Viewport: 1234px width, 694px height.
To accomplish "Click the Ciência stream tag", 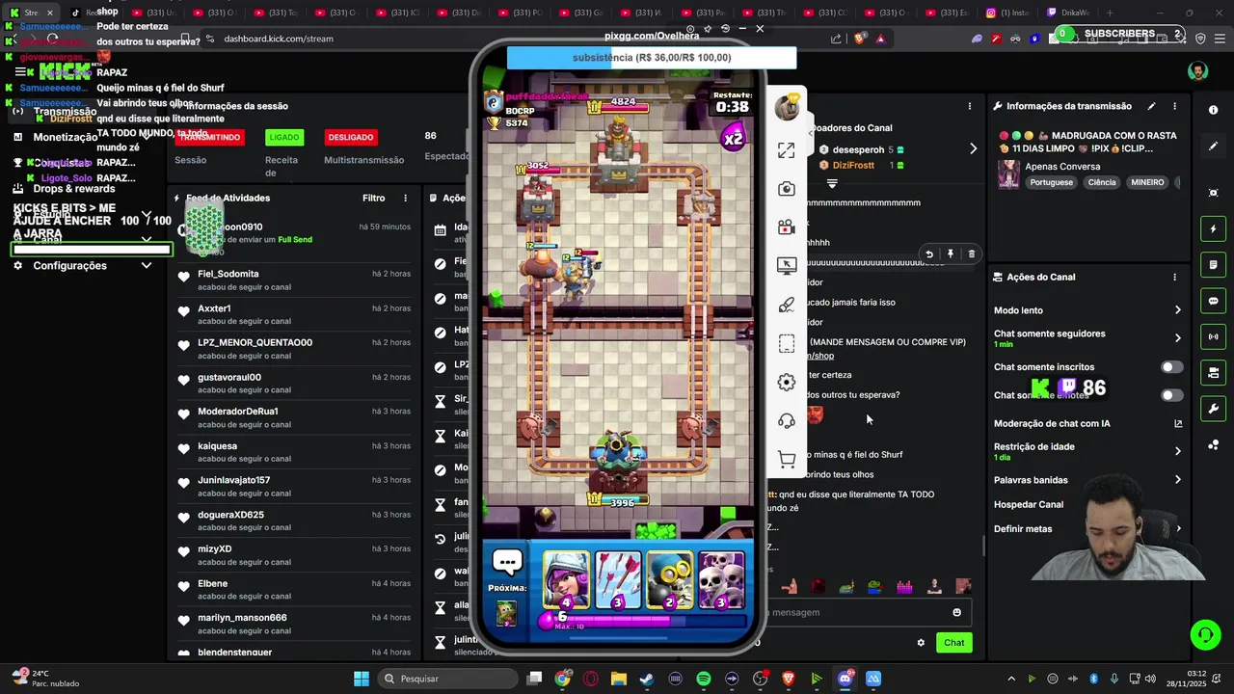I will (1102, 182).
